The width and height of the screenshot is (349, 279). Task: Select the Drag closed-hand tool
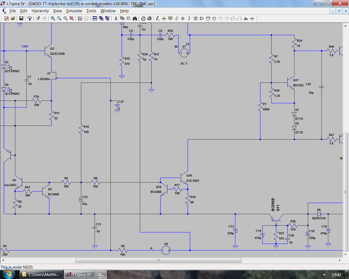pos(214,18)
